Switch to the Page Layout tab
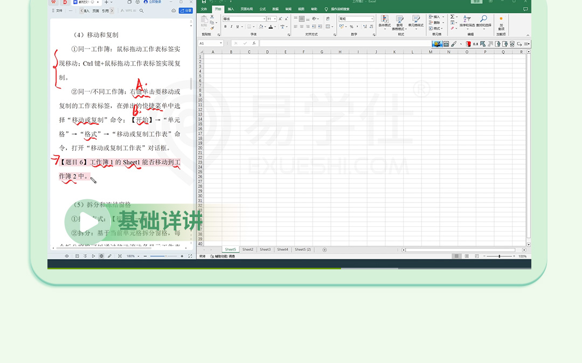The width and height of the screenshot is (582, 363). 246,9
